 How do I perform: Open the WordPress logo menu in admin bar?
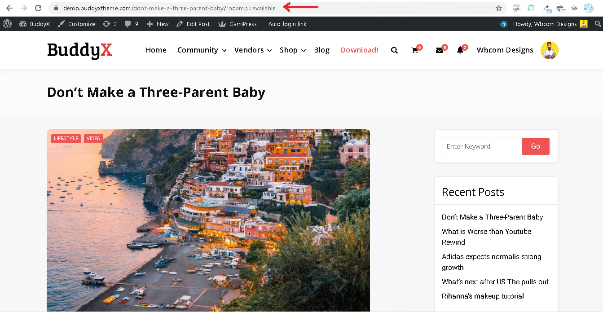[x=7, y=24]
